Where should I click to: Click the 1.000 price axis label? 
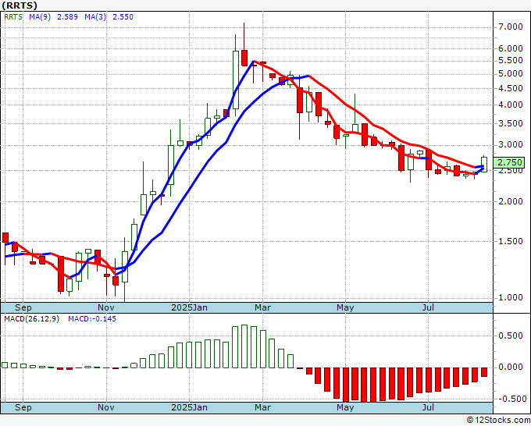coord(511,297)
